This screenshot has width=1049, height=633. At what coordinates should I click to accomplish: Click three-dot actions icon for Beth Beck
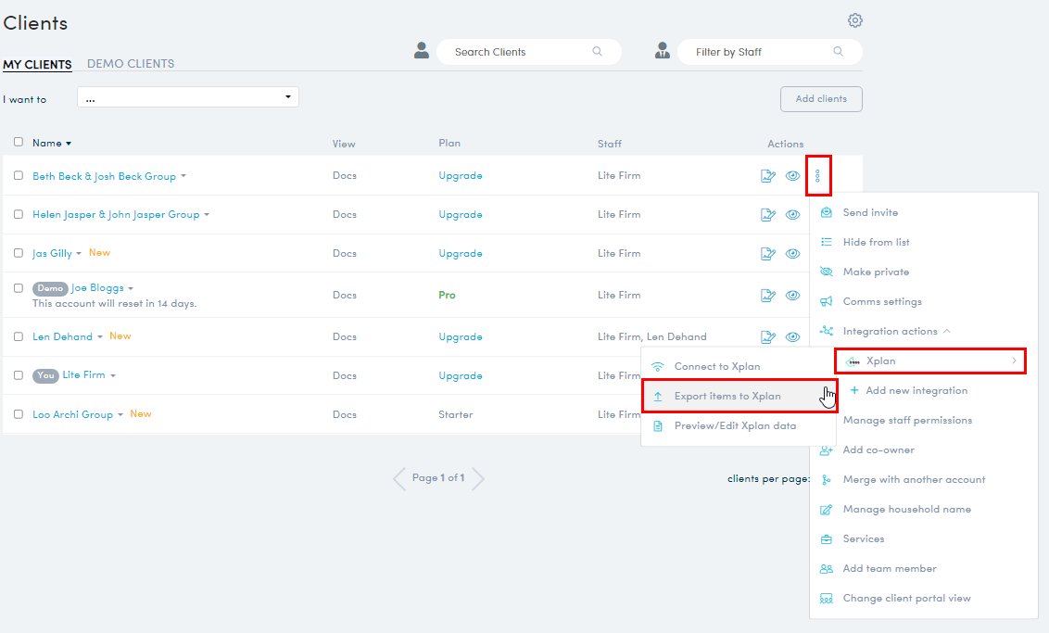[817, 176]
